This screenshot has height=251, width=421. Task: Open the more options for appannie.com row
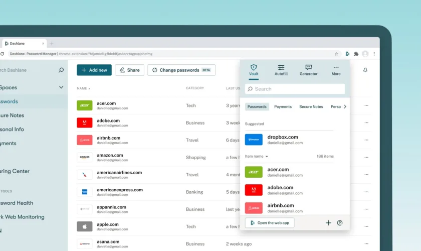pyautogui.click(x=366, y=209)
